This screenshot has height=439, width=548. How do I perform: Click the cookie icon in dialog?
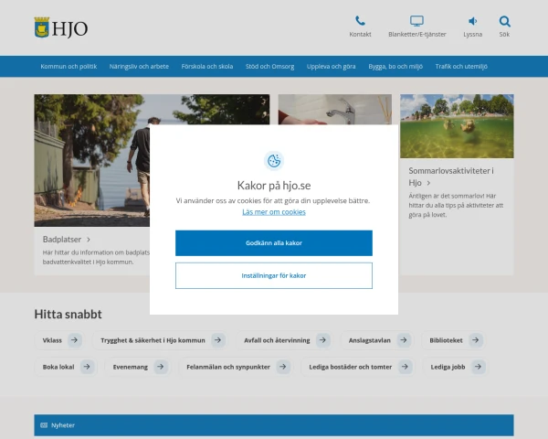pyautogui.click(x=274, y=161)
